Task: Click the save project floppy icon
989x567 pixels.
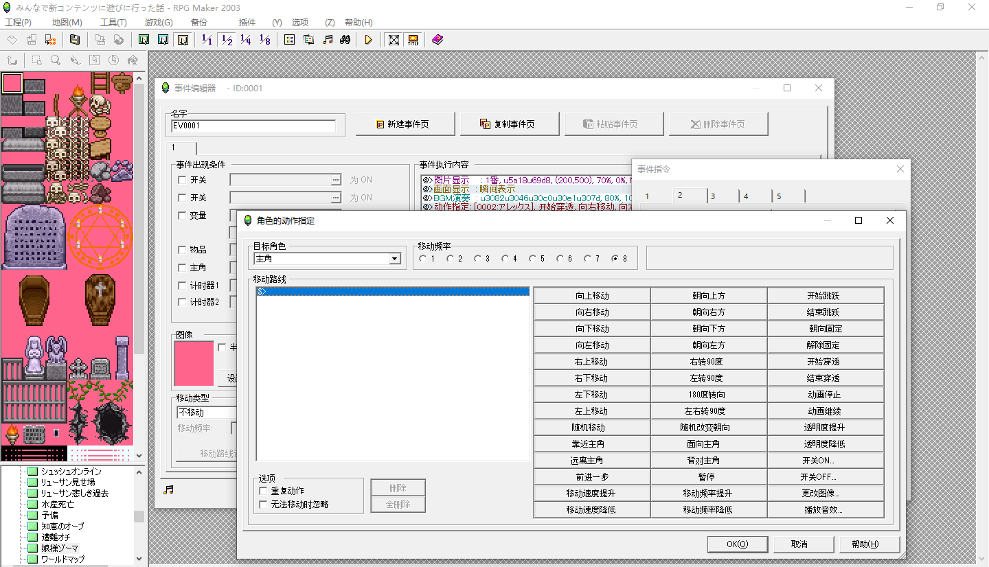Action: pyautogui.click(x=75, y=40)
